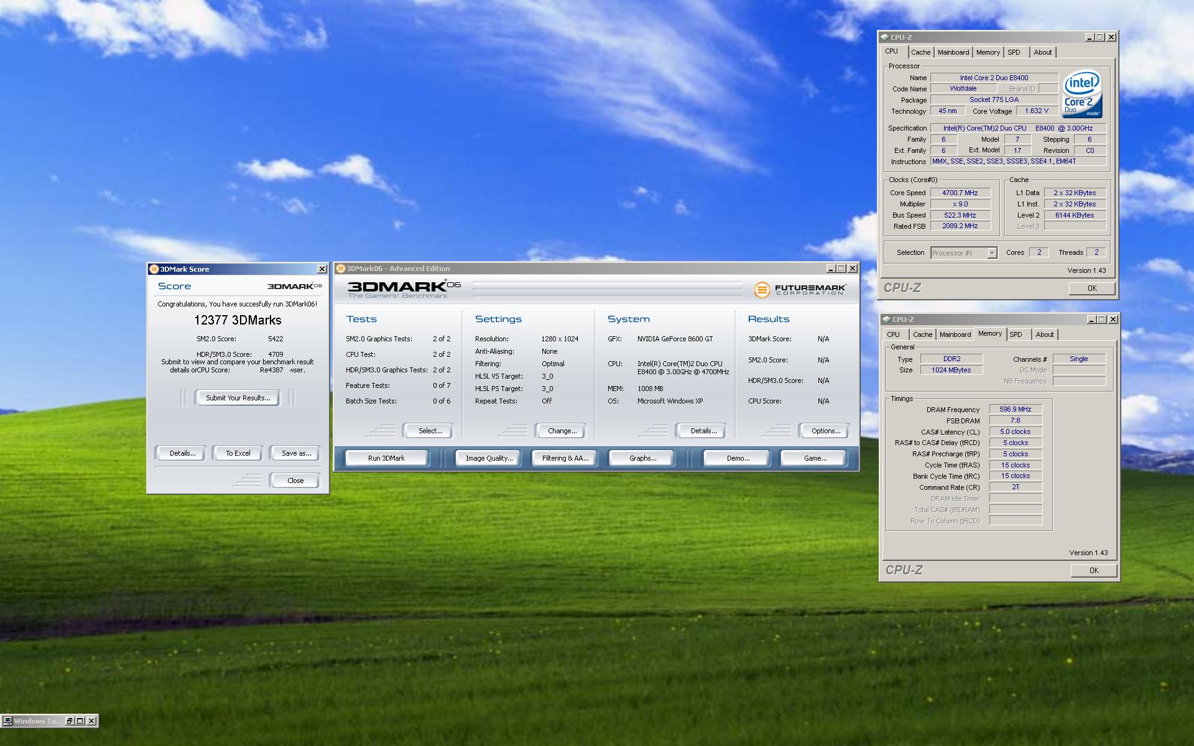The height and width of the screenshot is (746, 1194).
Task: Open Graphs in 3DMark06
Action: coord(642,458)
